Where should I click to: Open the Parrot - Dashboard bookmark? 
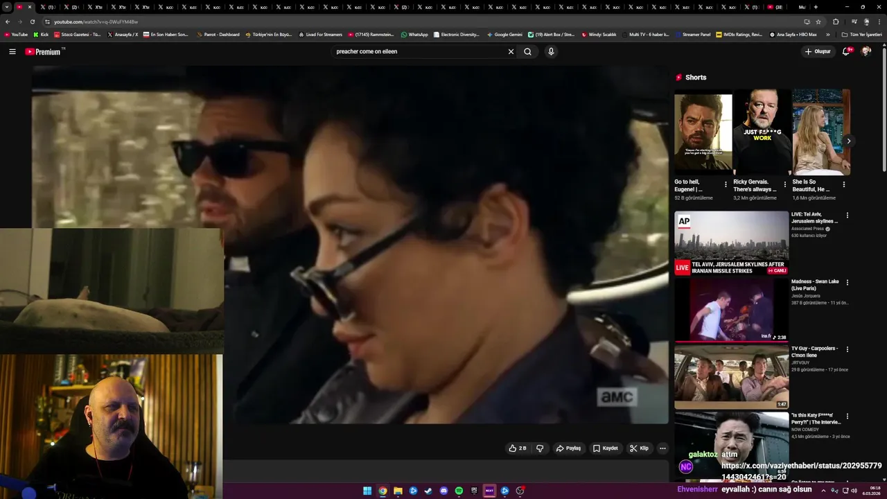pos(218,35)
